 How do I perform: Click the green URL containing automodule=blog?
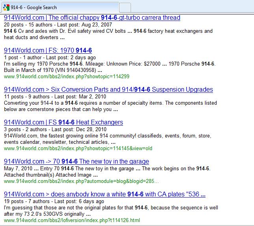(x=81, y=181)
